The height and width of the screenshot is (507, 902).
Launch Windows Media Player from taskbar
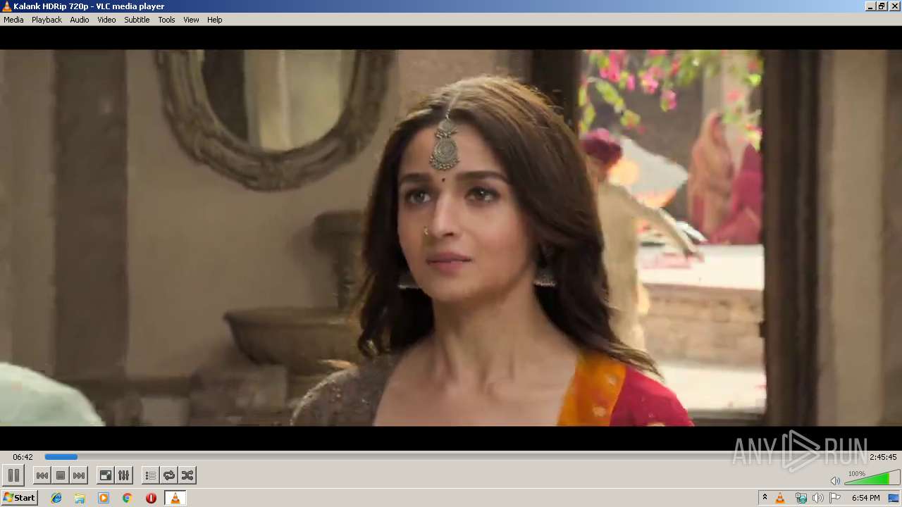(104, 498)
